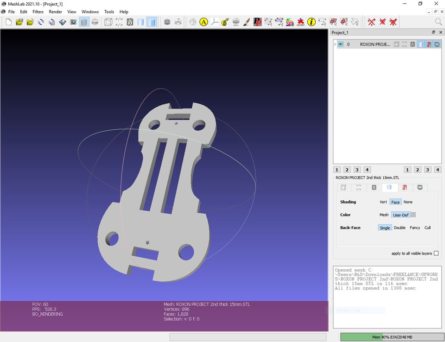The height and width of the screenshot is (342, 445).
Task: Select the Z-painting brush tool
Action: click(247, 22)
